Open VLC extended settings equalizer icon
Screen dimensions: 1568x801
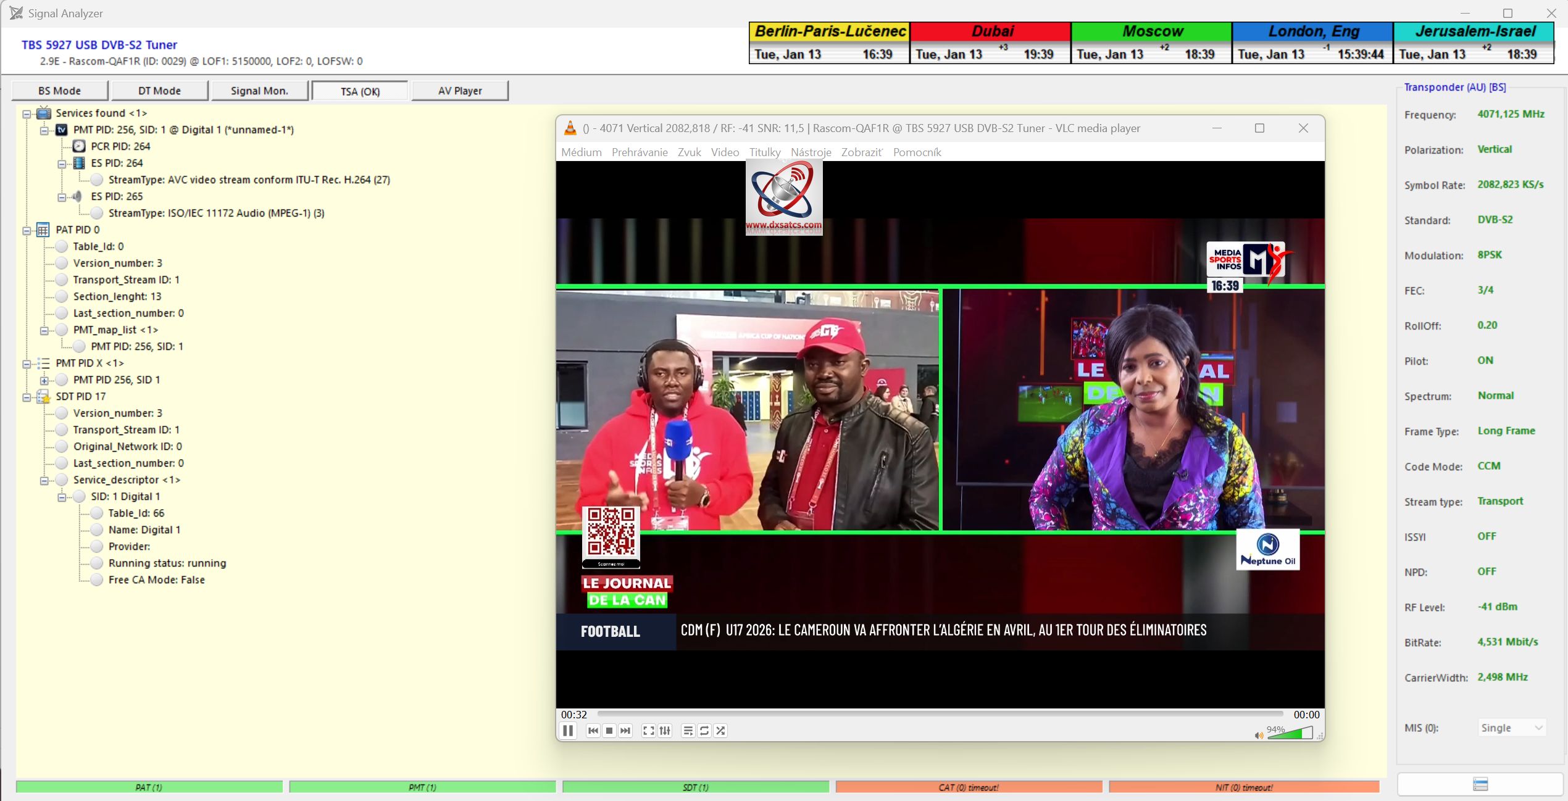pyautogui.click(x=665, y=731)
